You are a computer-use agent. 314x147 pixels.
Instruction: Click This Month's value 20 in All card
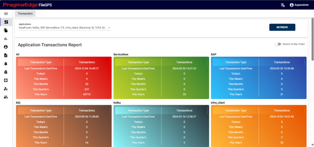[87, 84]
